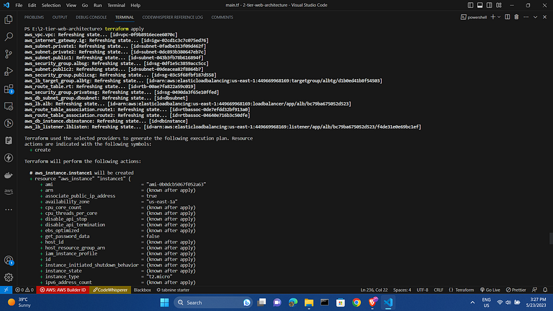553x311 pixels.
Task: Open Windows Start menu
Action: tap(164, 303)
